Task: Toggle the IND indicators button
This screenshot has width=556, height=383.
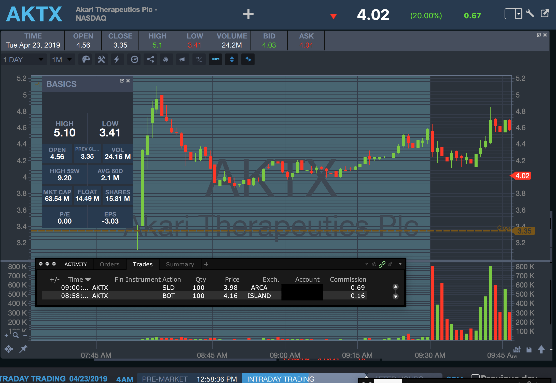Action: (215, 60)
